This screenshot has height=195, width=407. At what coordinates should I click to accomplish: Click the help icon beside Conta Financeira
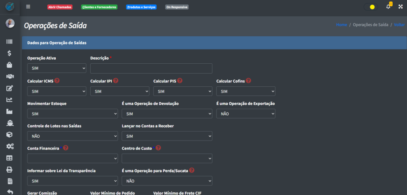[66, 148]
